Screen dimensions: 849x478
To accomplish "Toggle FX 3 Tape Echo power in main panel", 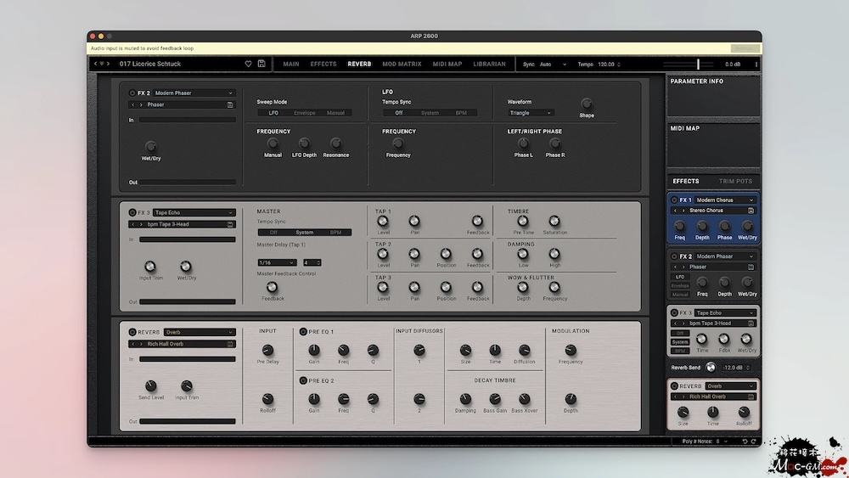I will click(x=132, y=212).
